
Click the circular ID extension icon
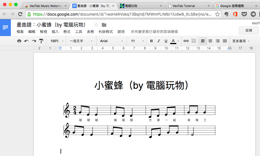click(253, 14)
